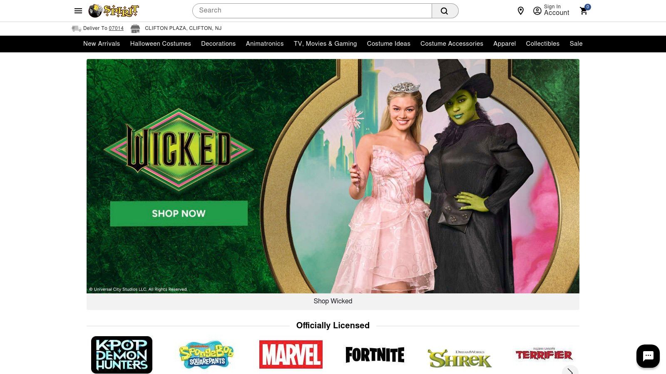Screen dimensions: 666x374
Task: Expand the TV, Movies & Gaming category
Action: [325, 44]
